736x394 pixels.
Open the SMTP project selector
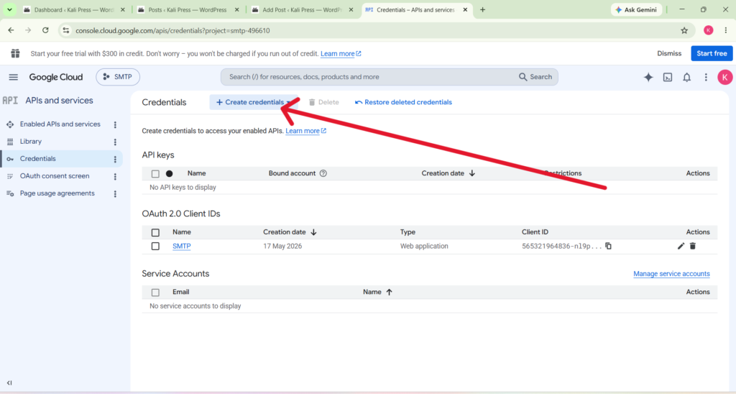(118, 77)
